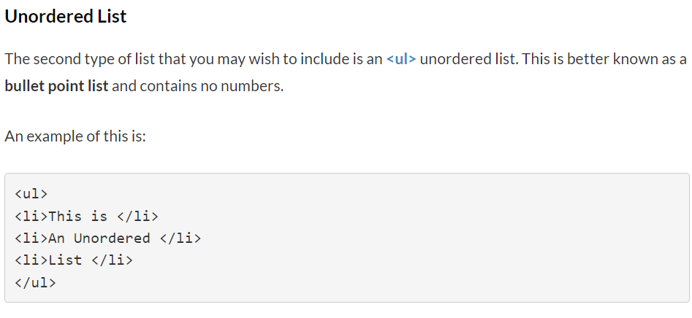Click the bold "bullet point list" text
The image size is (692, 318).
pyautogui.click(x=56, y=86)
